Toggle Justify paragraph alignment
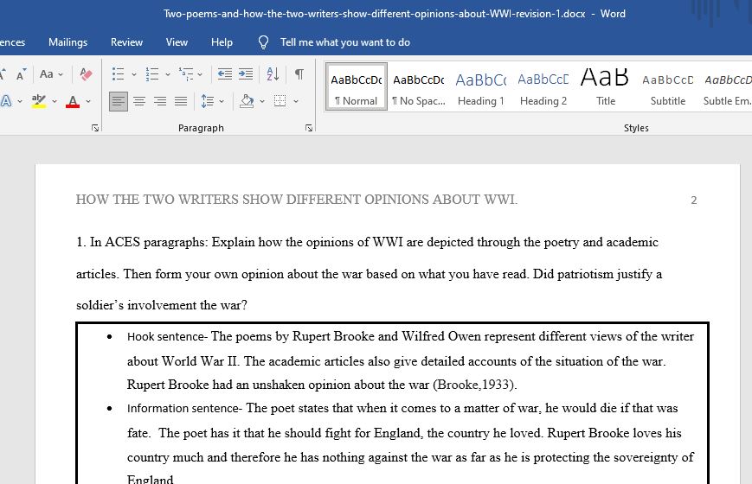This screenshot has width=752, height=484. pyautogui.click(x=181, y=101)
